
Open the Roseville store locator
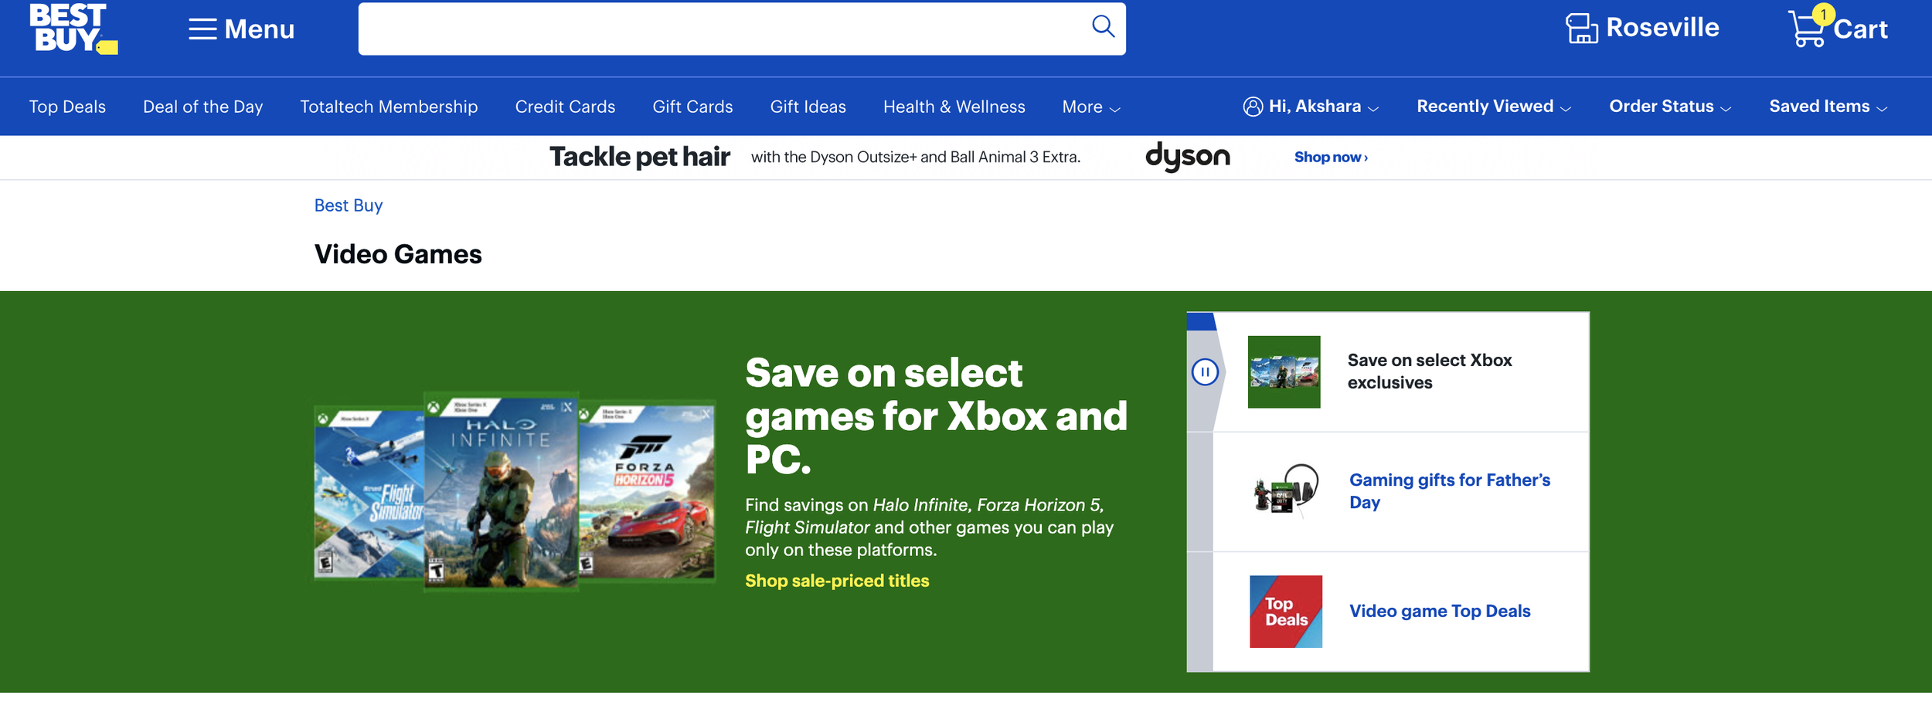pos(1642,29)
